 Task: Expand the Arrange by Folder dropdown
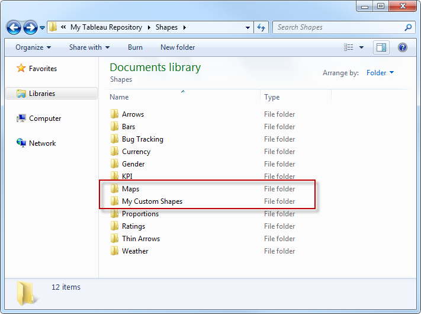(x=380, y=72)
